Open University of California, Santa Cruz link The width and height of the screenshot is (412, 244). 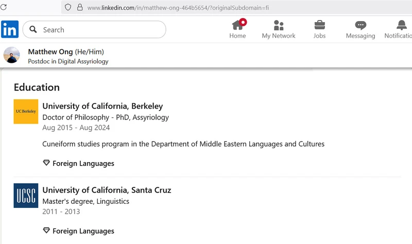pos(107,190)
